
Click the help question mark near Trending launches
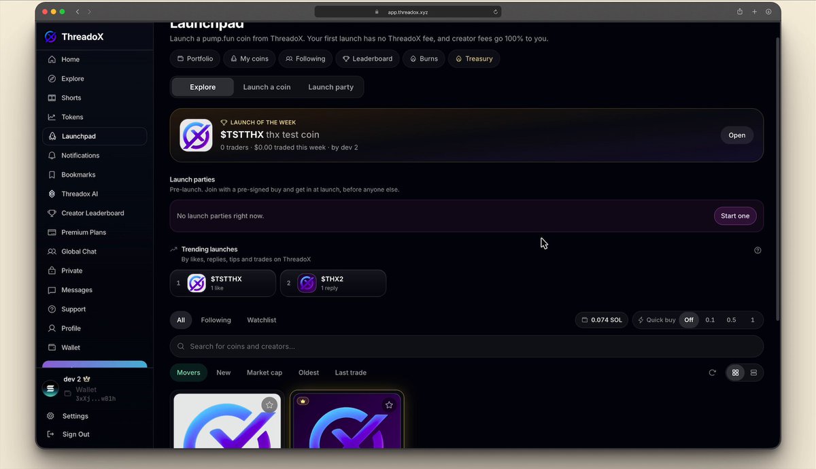pos(758,250)
